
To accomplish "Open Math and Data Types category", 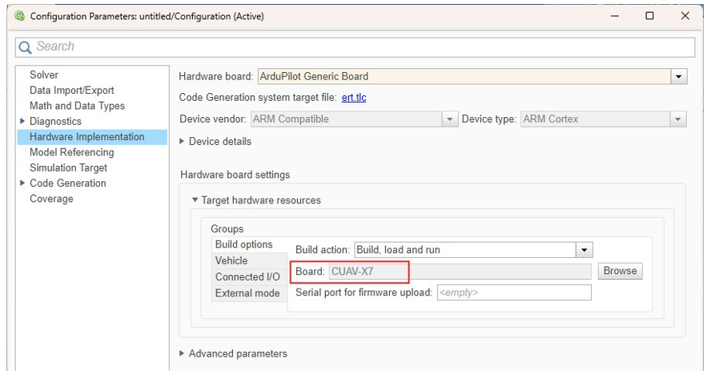I will click(x=77, y=106).
